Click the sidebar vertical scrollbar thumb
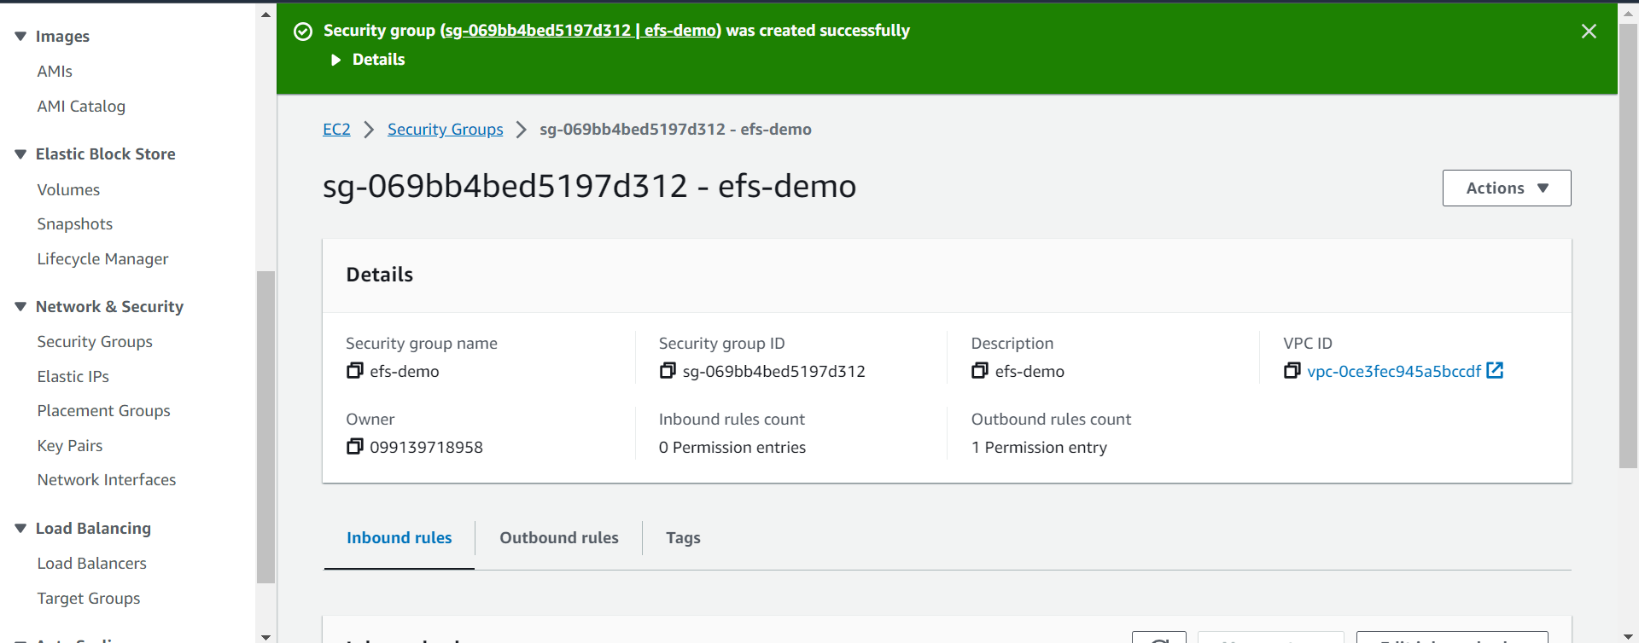This screenshot has height=643, width=1639. 266,426
